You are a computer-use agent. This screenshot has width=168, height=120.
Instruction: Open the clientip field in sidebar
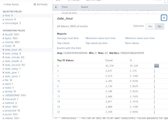[x=11, y=42]
